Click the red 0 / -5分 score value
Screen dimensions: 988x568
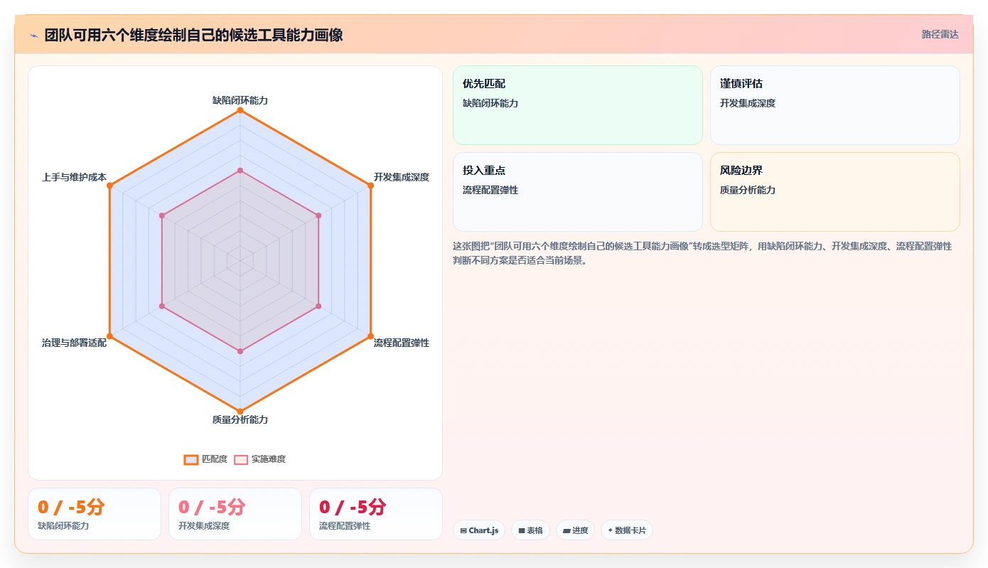[x=353, y=507]
